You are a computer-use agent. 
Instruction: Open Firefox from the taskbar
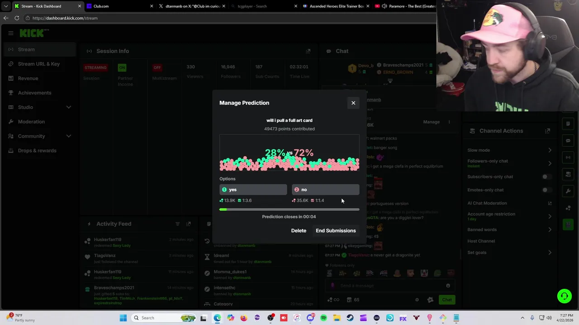tap(244, 318)
